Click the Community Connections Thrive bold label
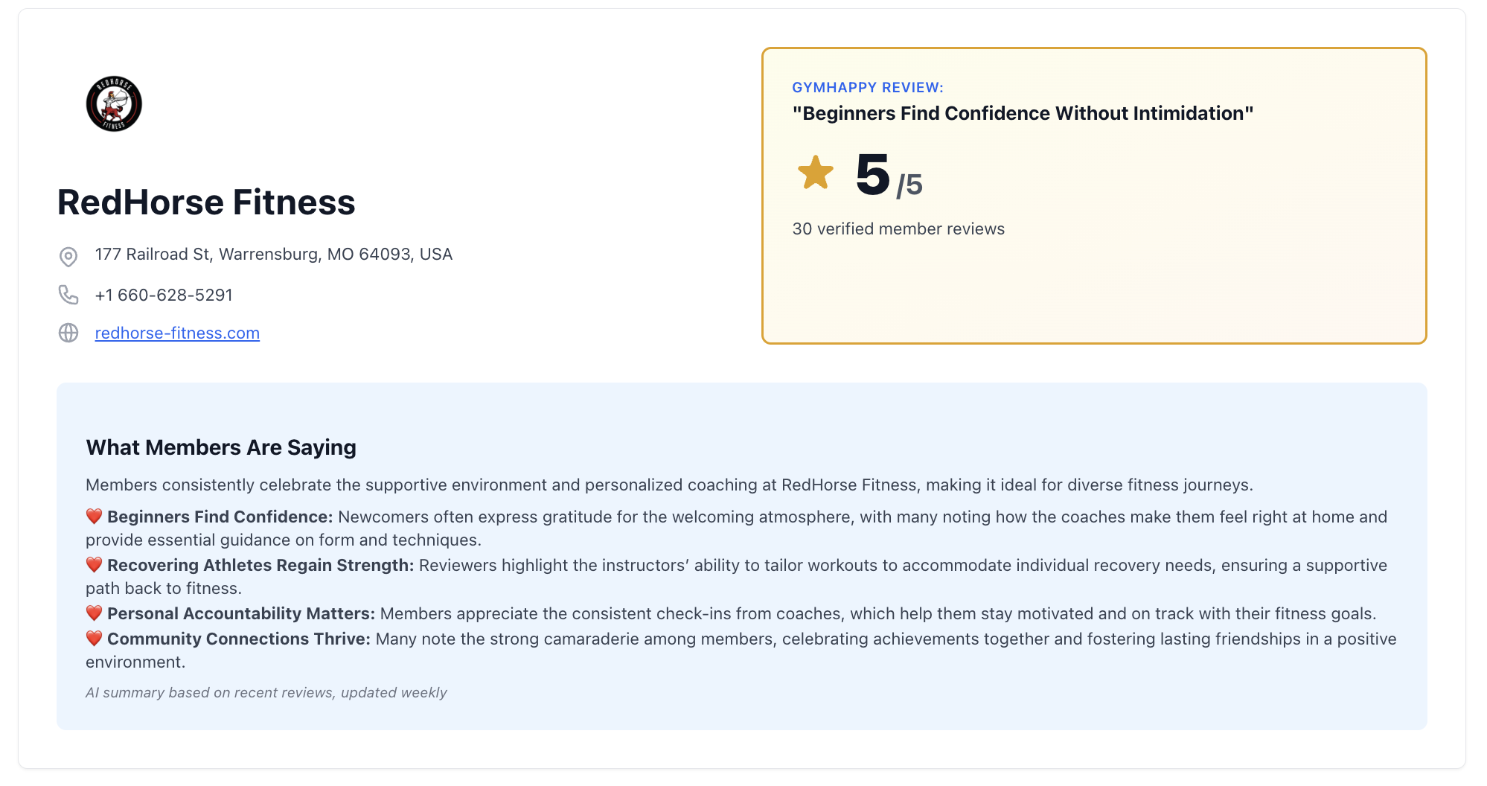This screenshot has width=1487, height=786. tap(238, 639)
